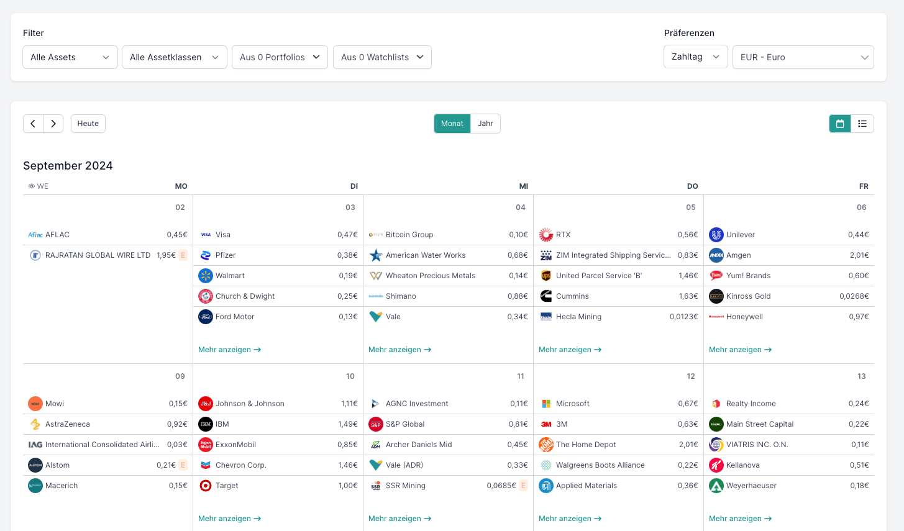Click the E badge on RAJRATAN GLOBAL WIRE

pyautogui.click(x=183, y=255)
